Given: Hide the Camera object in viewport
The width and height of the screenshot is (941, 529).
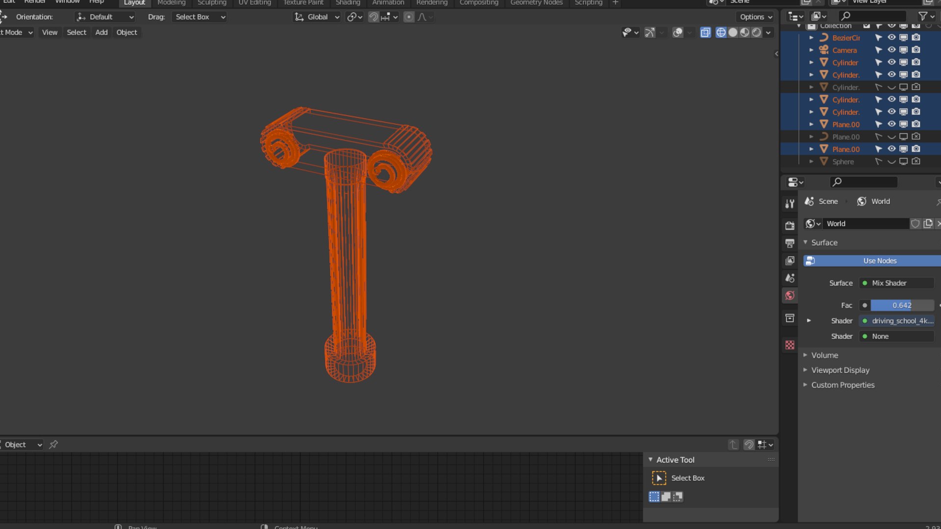Looking at the screenshot, I should coord(891,50).
